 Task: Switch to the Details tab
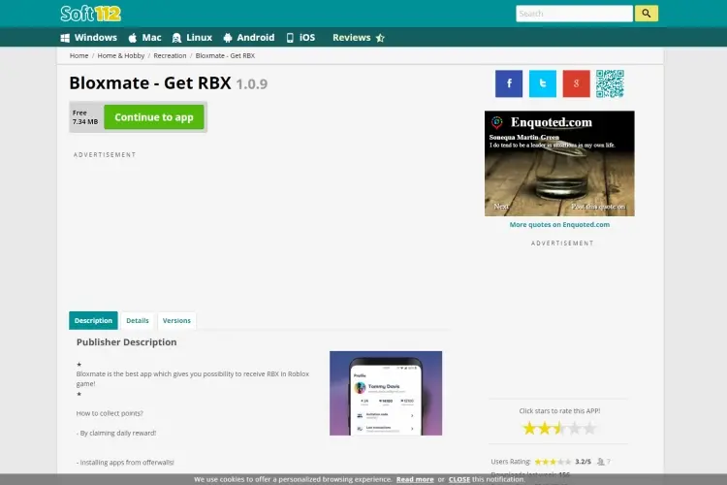[x=138, y=321]
